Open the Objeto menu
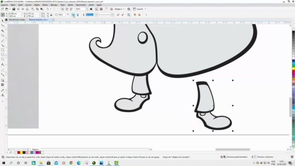Screen dimensions: 295x166 click(37, 5)
